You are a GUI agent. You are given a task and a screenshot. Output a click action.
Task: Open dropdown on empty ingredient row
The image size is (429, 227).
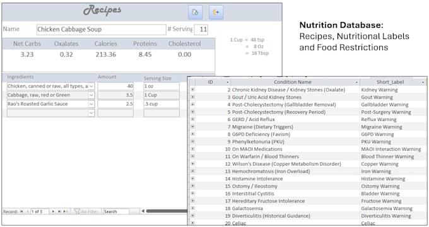[x=91, y=113]
